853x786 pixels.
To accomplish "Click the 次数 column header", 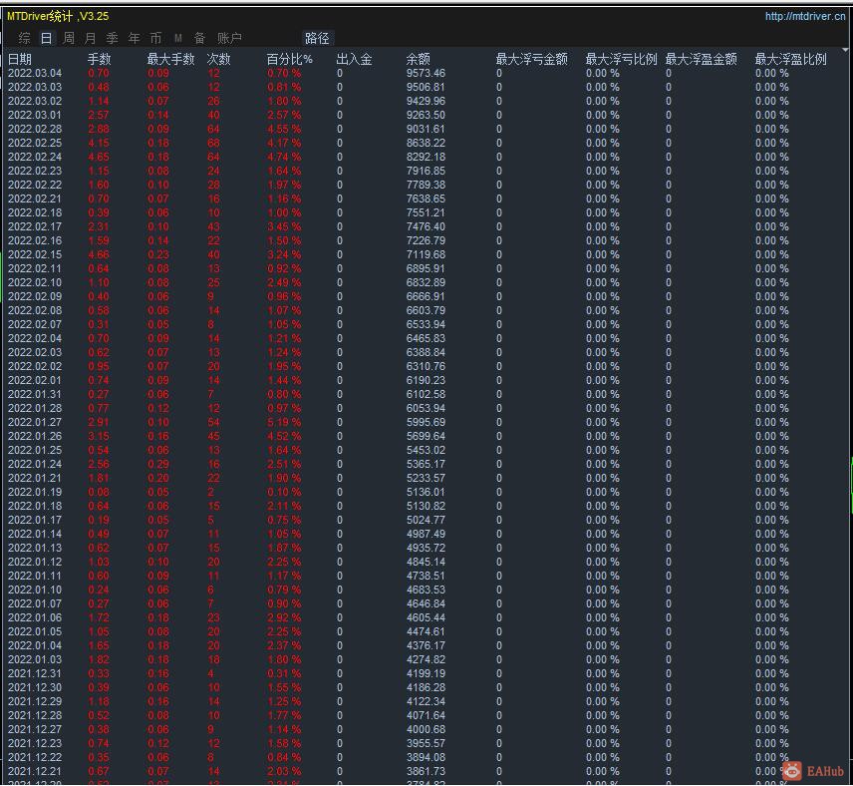I will pyautogui.click(x=218, y=59).
